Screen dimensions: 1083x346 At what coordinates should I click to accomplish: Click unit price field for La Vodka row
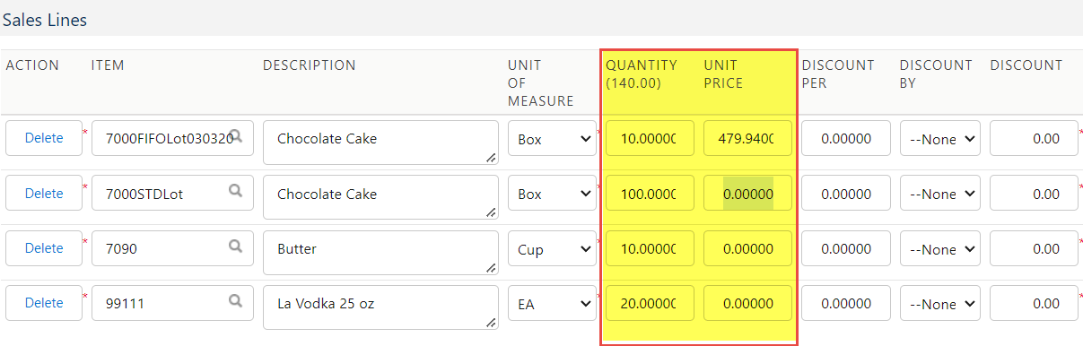(747, 304)
